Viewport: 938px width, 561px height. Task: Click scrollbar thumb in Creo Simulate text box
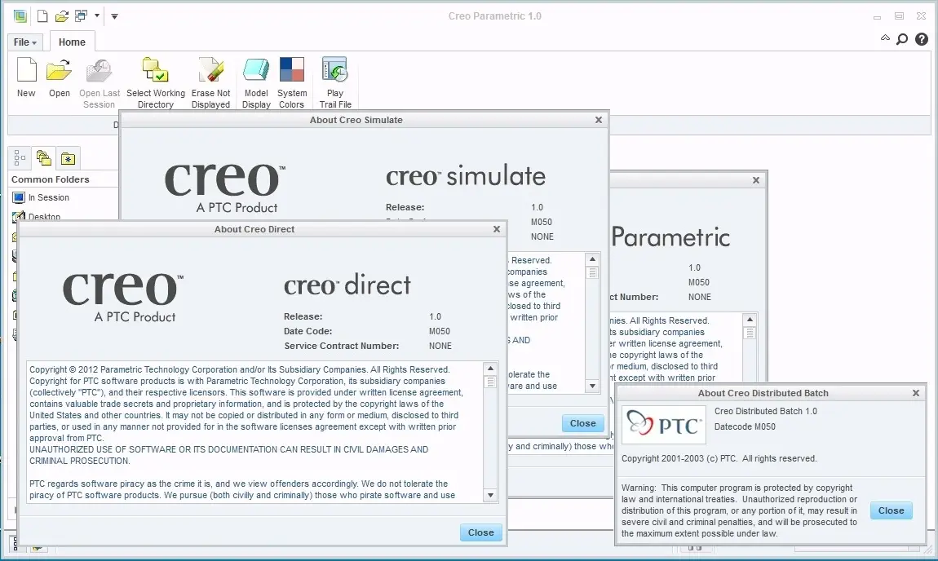[592, 272]
